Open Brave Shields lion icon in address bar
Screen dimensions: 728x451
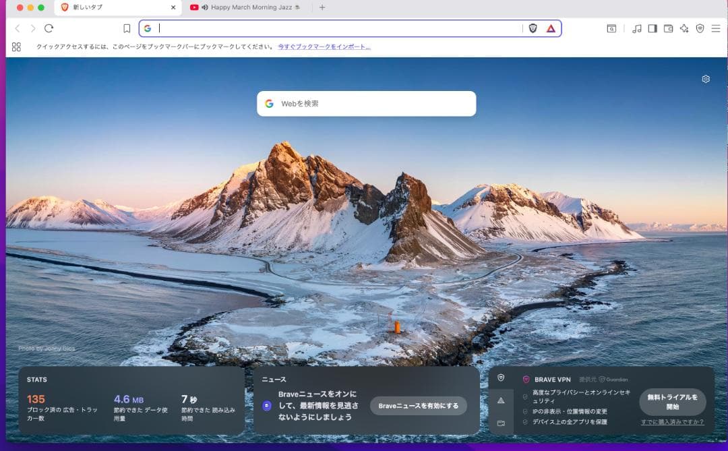533,28
